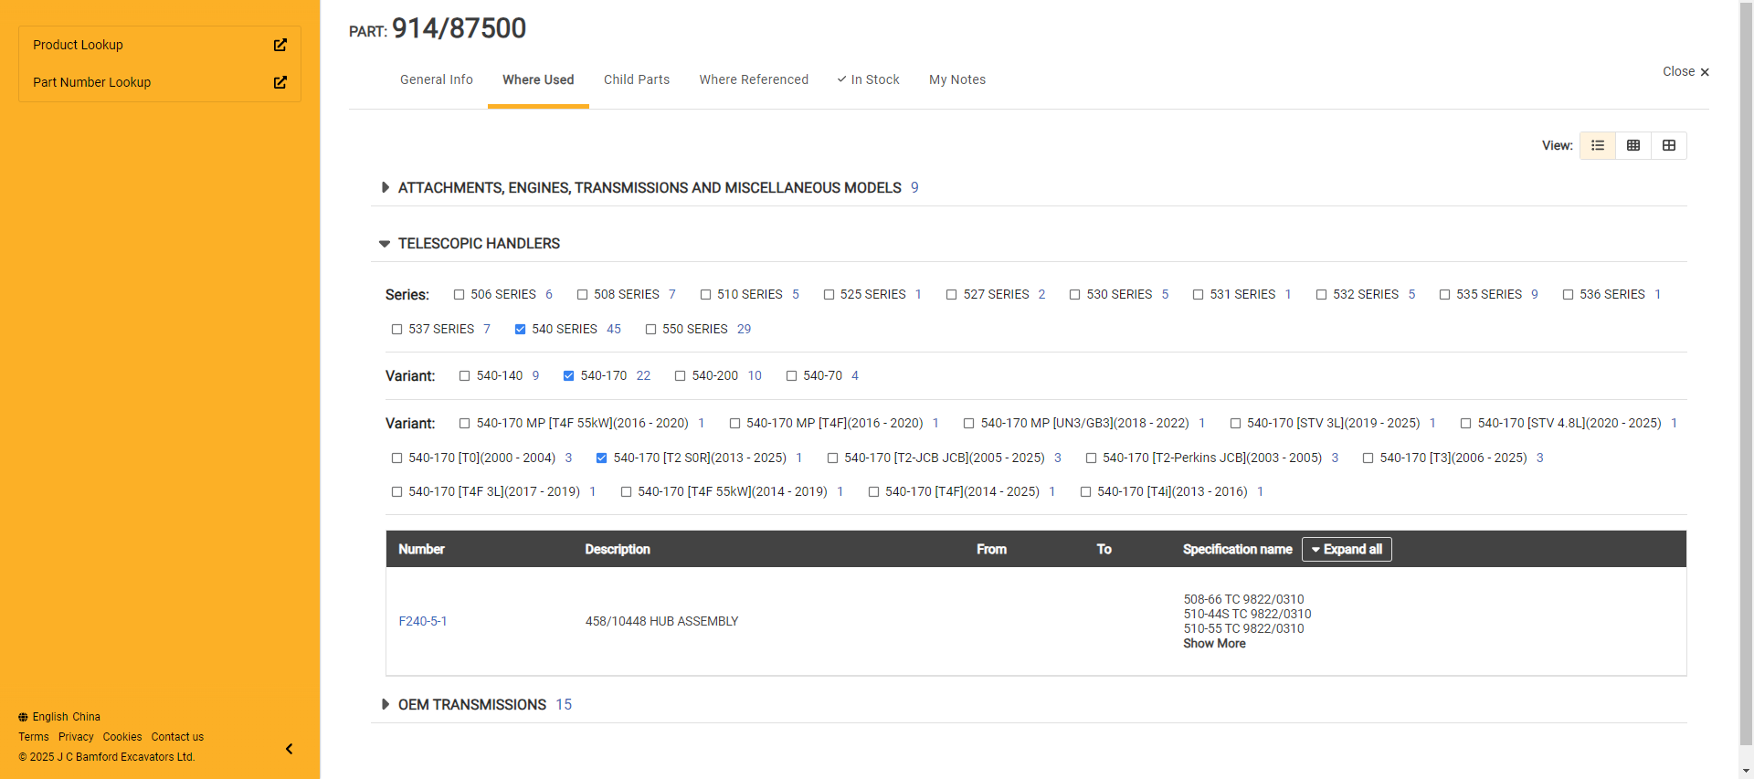Enable the 550 SERIES checkbox
The image size is (1754, 779).
point(650,330)
